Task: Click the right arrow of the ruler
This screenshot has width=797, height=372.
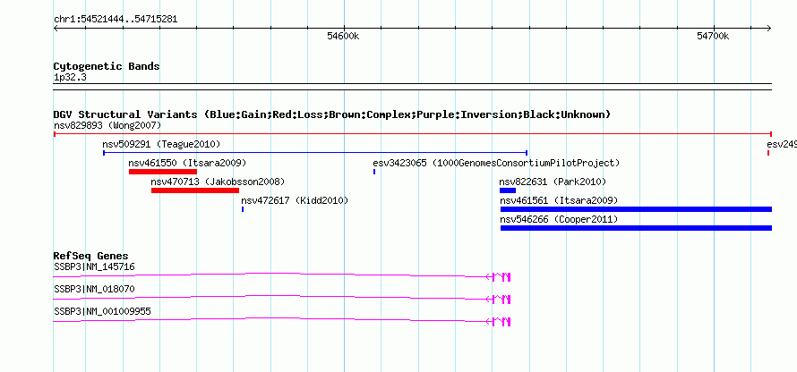Action: point(769,28)
